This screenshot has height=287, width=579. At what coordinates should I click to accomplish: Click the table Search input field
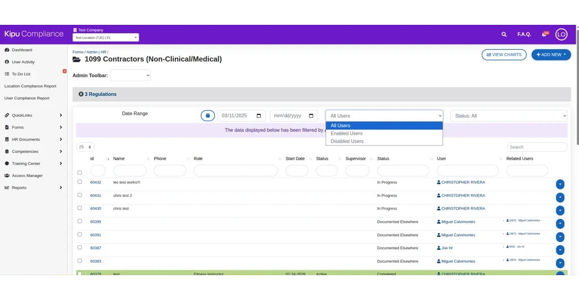(537, 147)
